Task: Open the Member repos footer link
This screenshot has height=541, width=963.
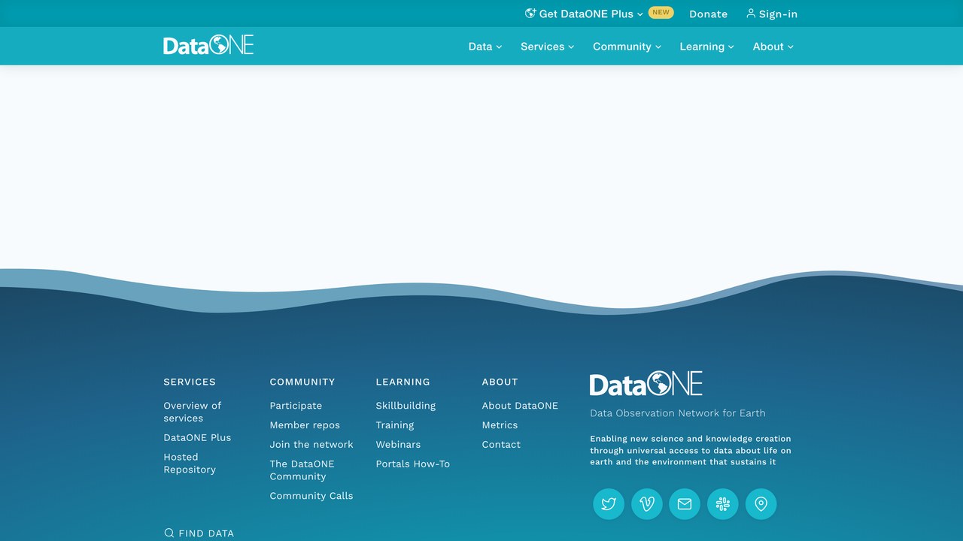Action: coord(305,425)
